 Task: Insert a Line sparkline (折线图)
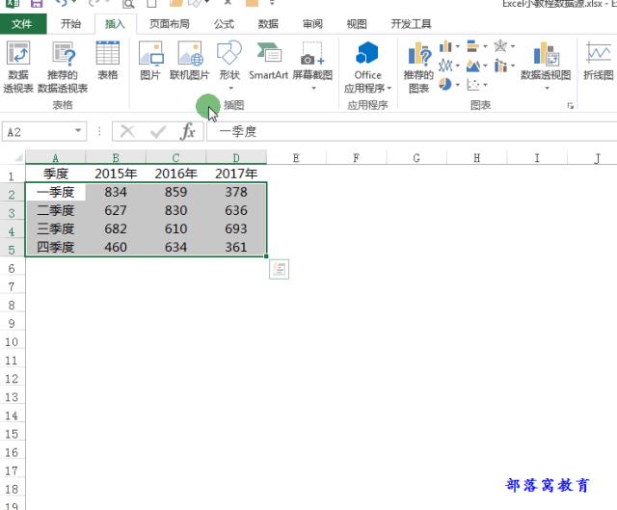(x=599, y=60)
